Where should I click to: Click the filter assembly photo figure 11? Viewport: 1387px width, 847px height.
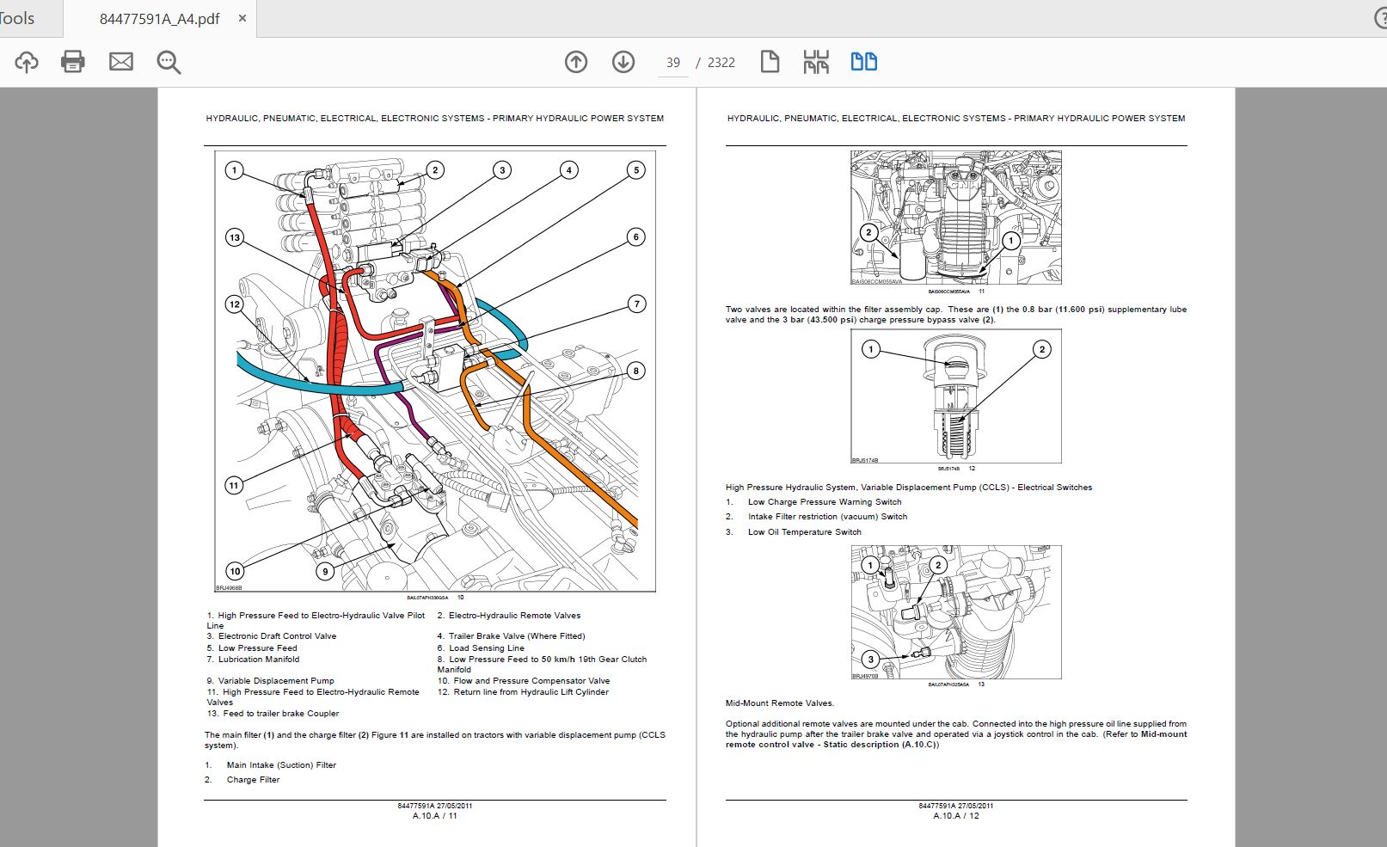[x=956, y=218]
